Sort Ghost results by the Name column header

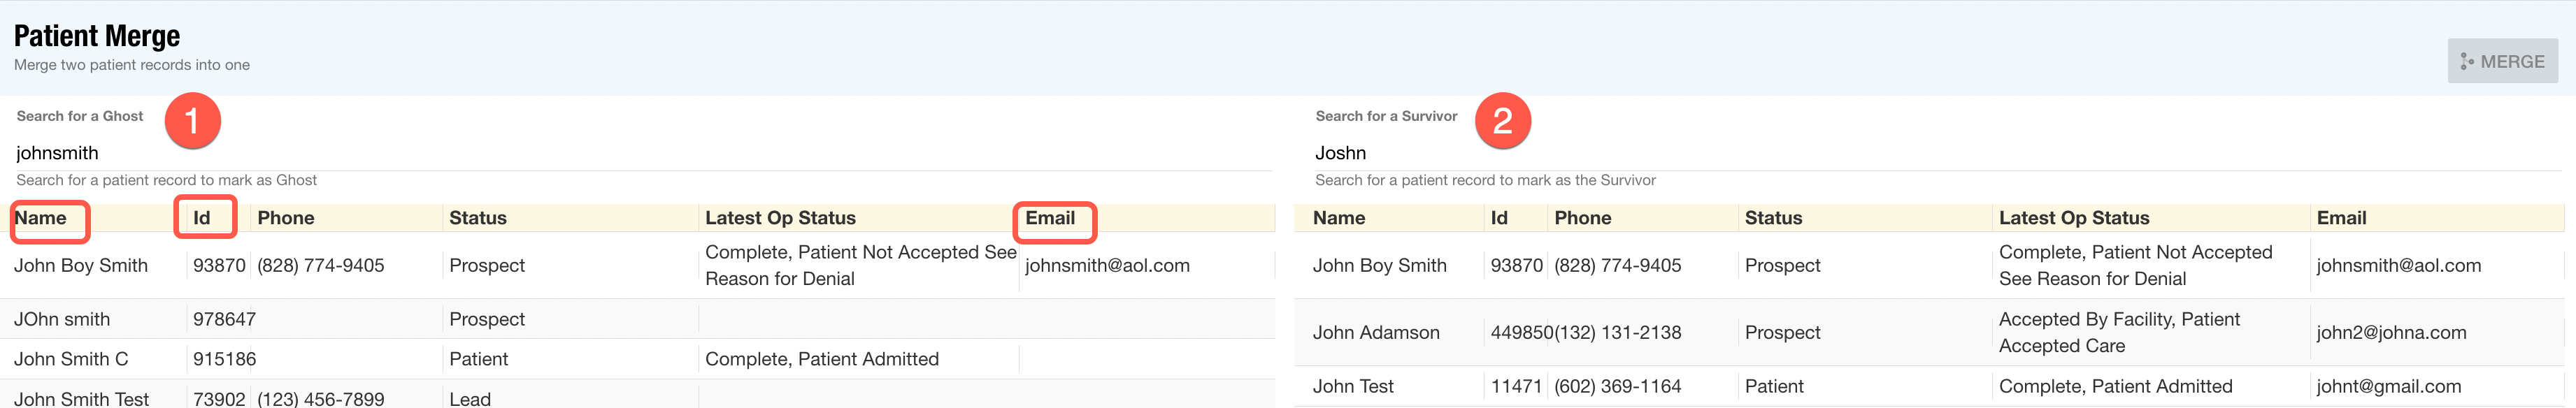tap(41, 218)
